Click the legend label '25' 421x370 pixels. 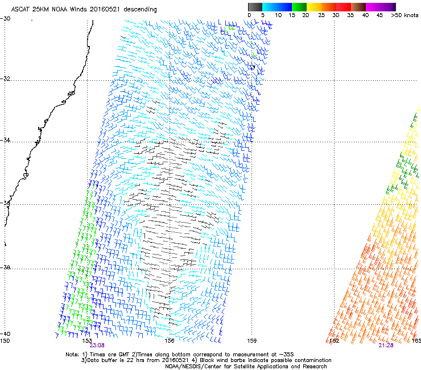tap(321, 15)
